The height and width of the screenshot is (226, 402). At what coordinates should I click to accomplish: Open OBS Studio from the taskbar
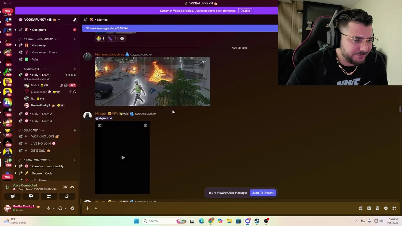pos(266,221)
